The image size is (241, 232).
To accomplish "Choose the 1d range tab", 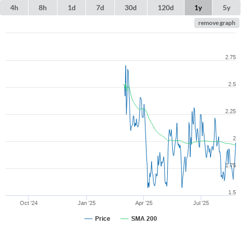I will point(72,8).
